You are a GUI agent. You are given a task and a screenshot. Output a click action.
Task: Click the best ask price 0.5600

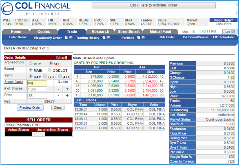pos(130,76)
